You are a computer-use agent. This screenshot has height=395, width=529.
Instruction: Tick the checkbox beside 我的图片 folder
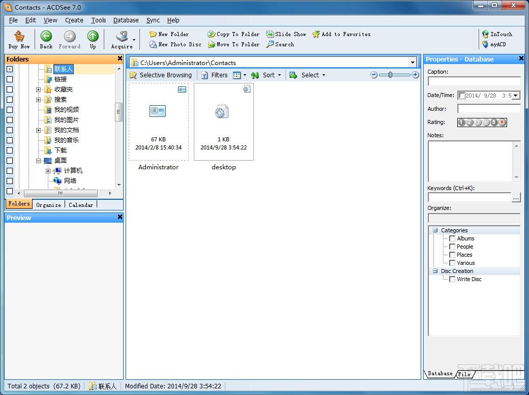[x=10, y=120]
